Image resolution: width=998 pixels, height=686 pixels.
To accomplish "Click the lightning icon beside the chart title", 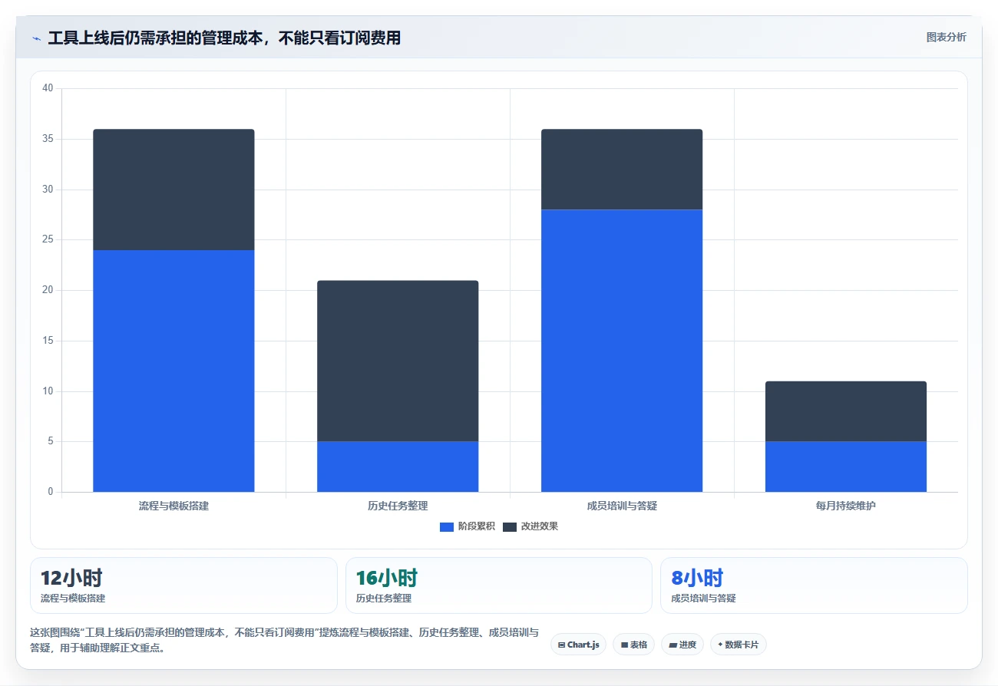I will pos(36,38).
